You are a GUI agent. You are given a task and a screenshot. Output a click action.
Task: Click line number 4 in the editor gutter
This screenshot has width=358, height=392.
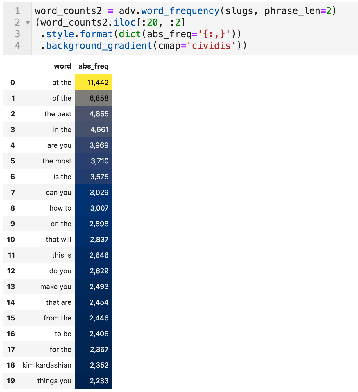point(17,46)
